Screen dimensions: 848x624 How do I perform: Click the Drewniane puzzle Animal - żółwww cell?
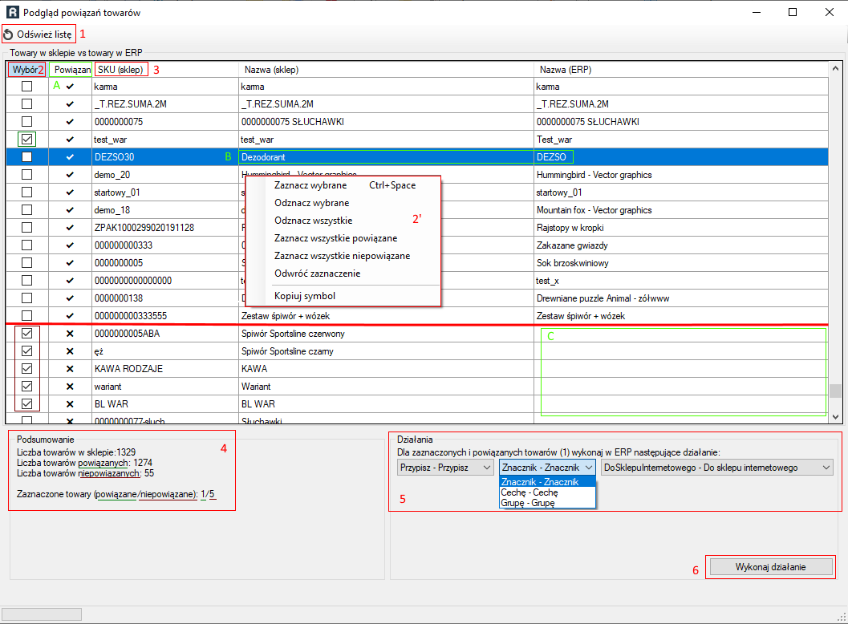[x=681, y=298]
